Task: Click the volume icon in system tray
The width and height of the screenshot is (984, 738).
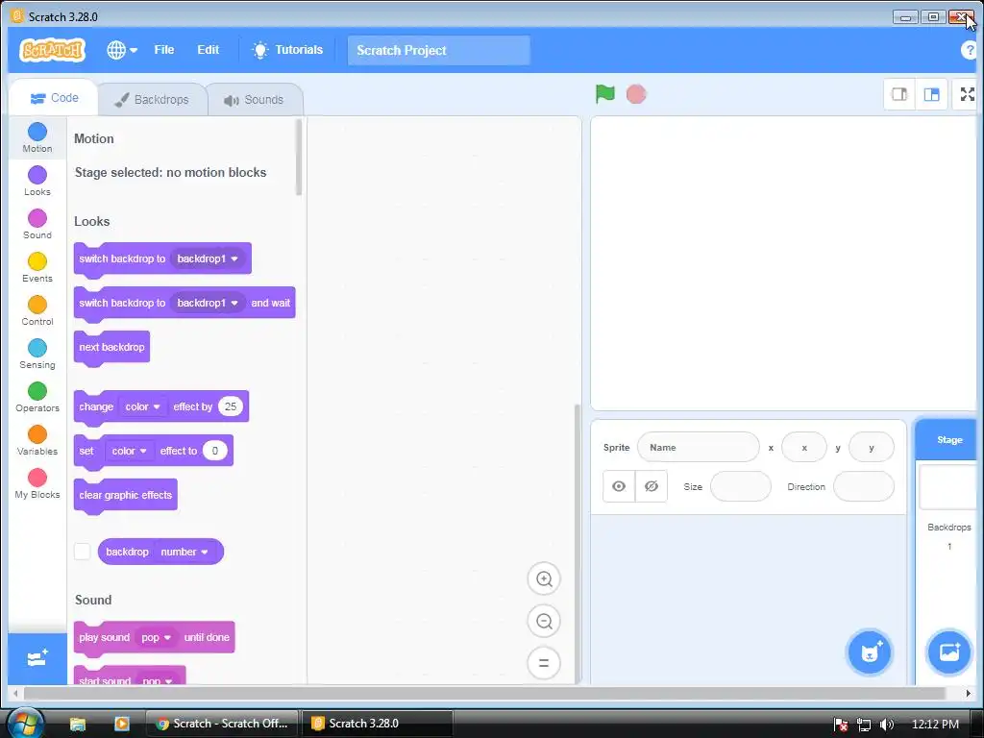Action: pyautogui.click(x=887, y=725)
